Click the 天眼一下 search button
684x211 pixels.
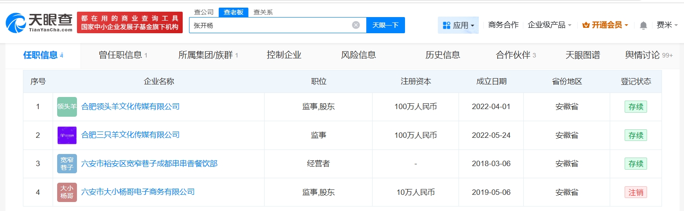386,25
